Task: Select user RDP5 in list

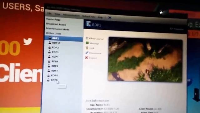Action: click(x=55, y=62)
